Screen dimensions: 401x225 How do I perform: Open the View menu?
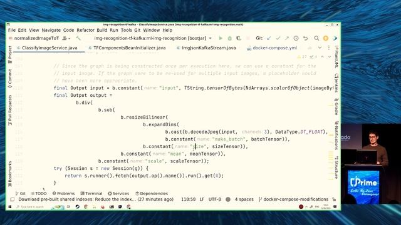click(x=34, y=30)
